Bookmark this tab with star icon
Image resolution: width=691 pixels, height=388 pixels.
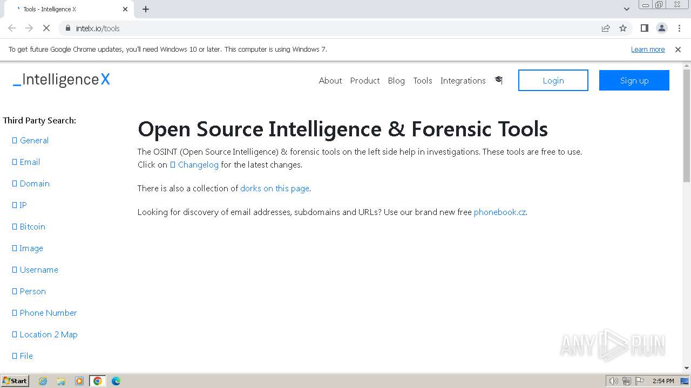point(623,28)
